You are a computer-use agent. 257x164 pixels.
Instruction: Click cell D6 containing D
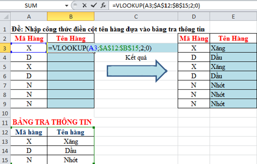click(194, 76)
